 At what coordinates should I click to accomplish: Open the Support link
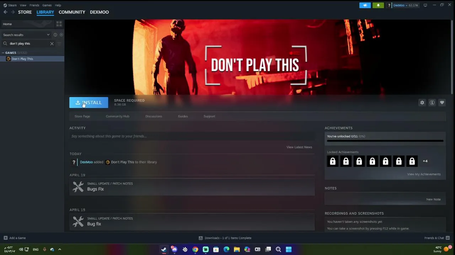pyautogui.click(x=209, y=116)
